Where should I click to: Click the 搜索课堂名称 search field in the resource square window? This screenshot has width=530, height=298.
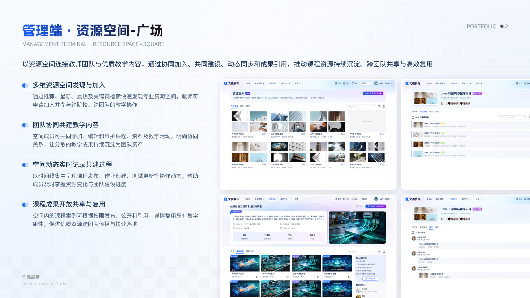tap(362, 106)
